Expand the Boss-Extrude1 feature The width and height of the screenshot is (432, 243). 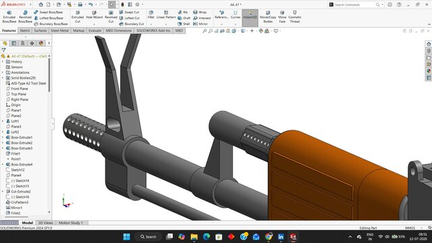point(3,138)
